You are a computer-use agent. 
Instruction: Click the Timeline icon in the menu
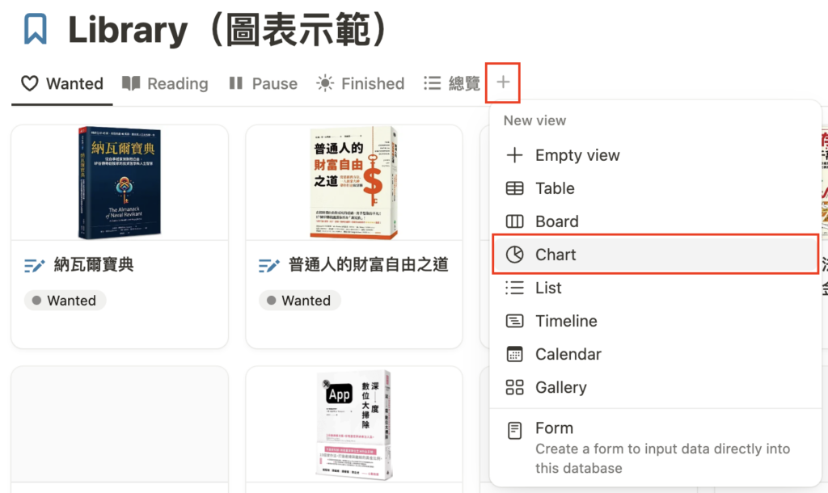pos(514,321)
